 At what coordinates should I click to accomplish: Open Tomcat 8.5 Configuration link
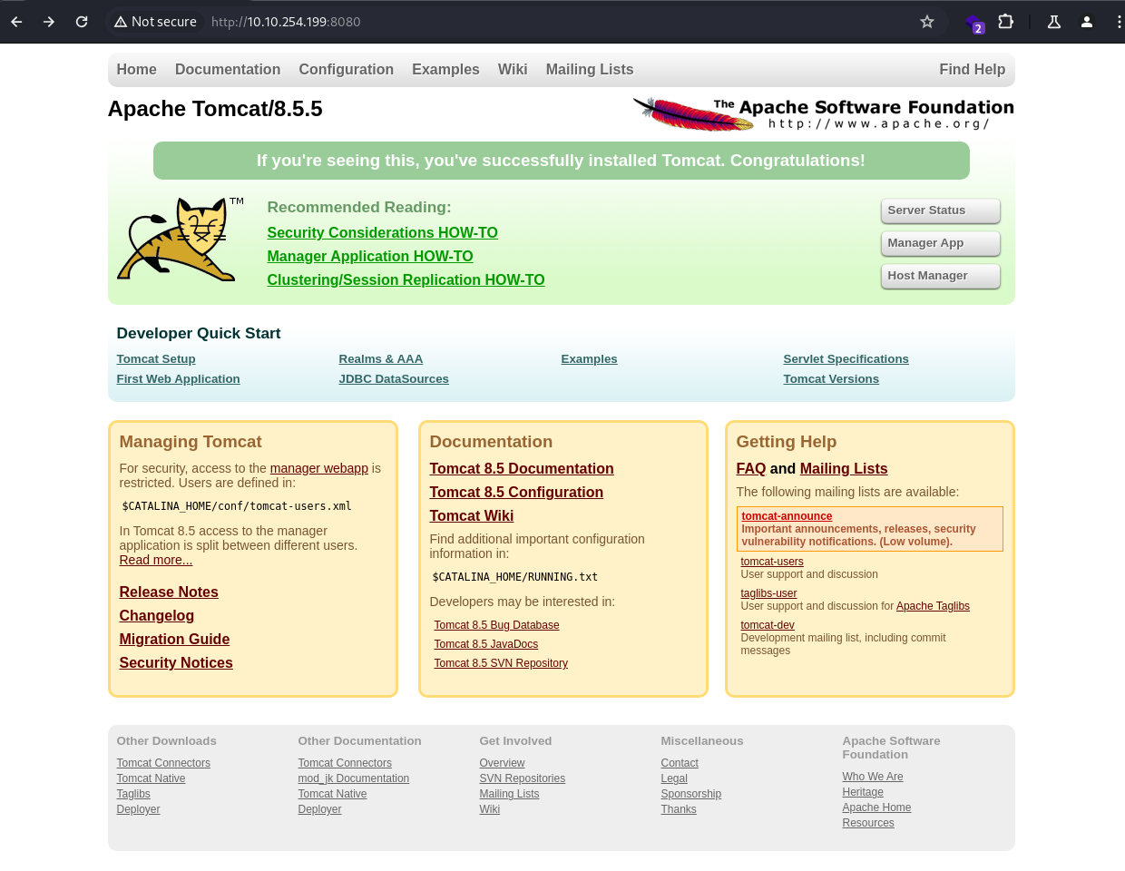(516, 493)
